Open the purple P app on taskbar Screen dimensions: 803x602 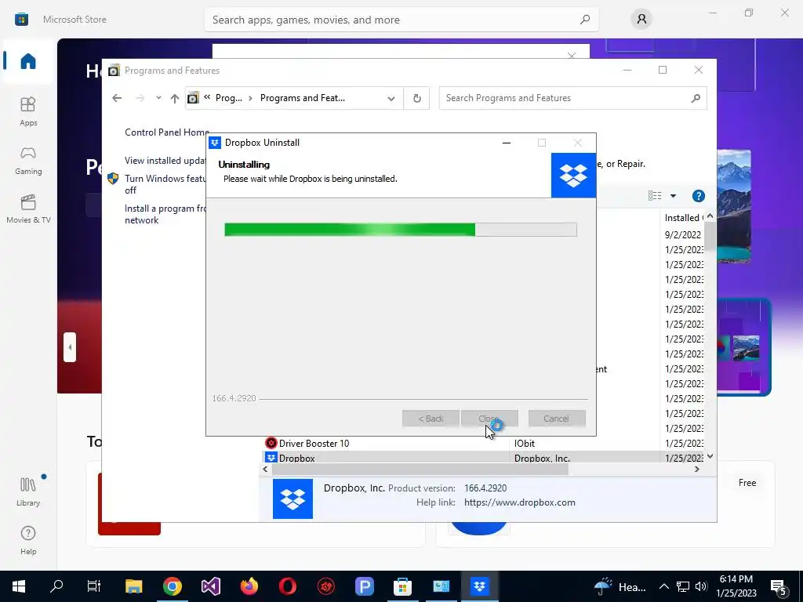click(364, 586)
